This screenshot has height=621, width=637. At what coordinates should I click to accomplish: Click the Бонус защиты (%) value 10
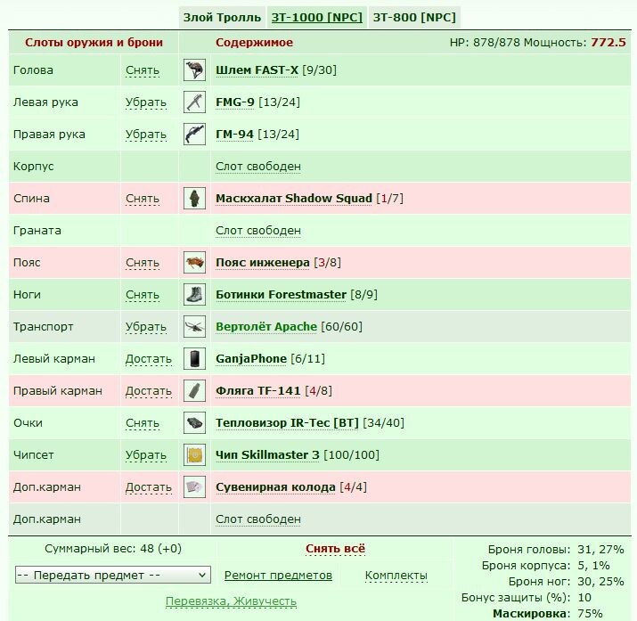click(584, 598)
